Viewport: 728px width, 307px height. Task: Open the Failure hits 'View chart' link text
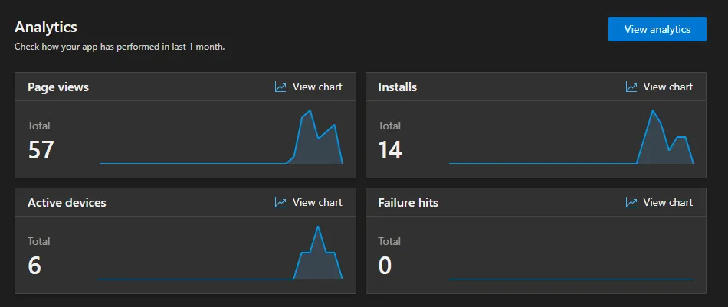pos(667,203)
